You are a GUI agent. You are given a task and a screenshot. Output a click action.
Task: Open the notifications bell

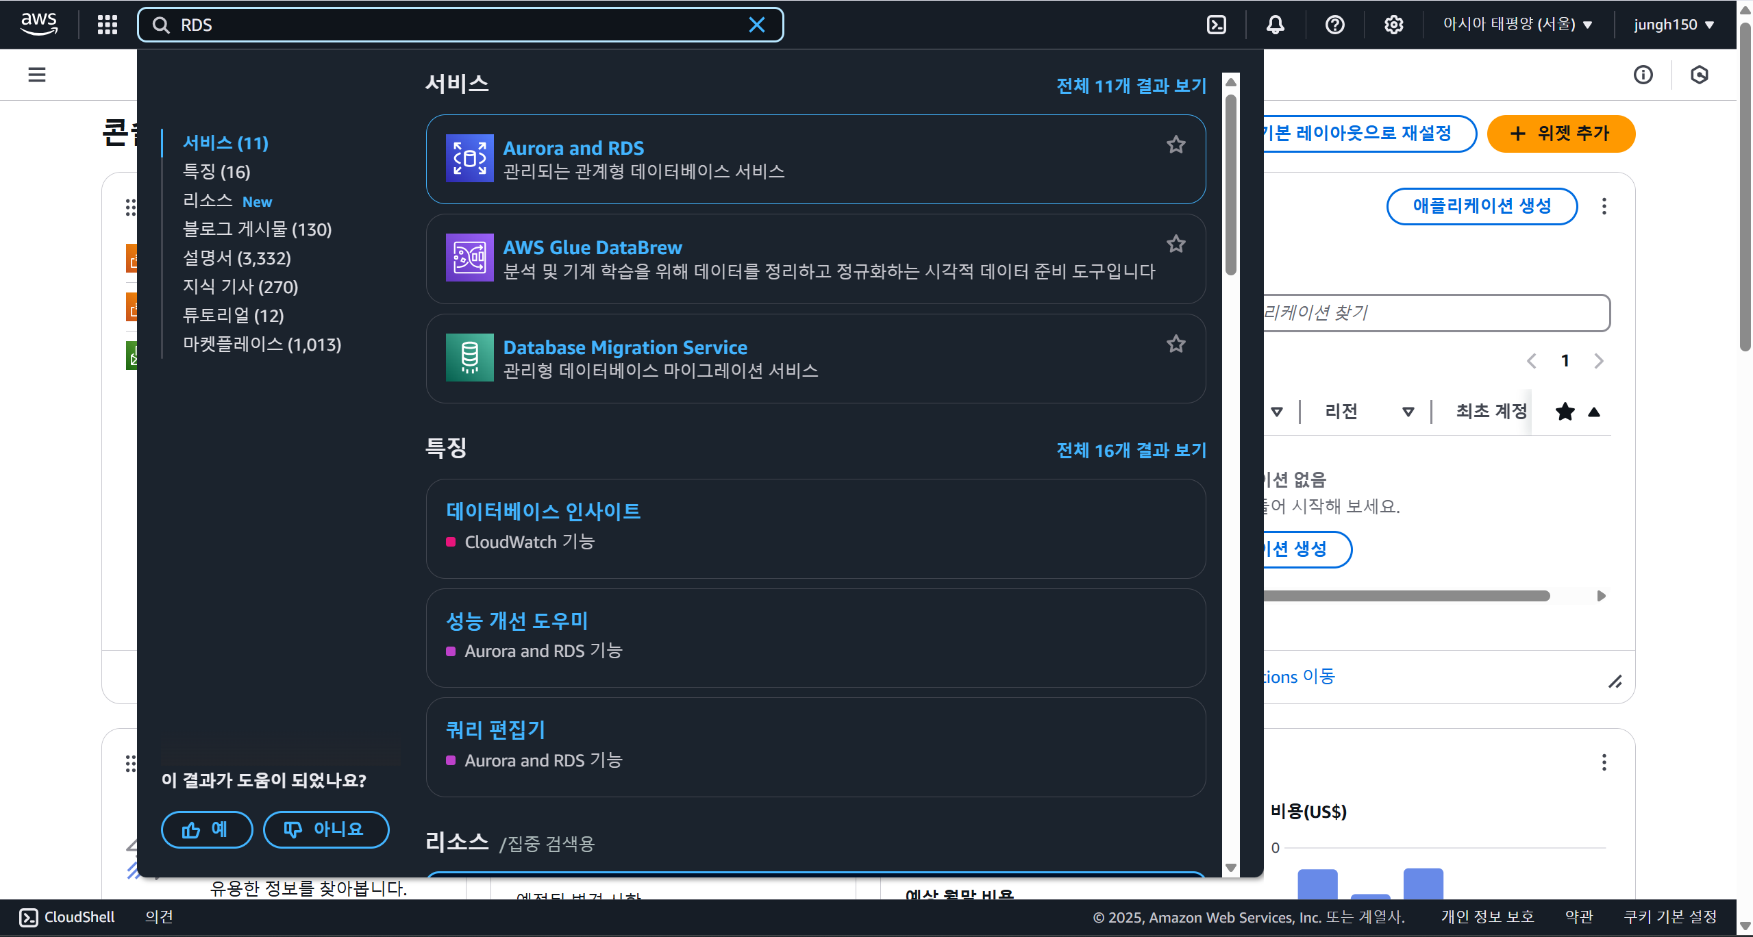tap(1276, 25)
